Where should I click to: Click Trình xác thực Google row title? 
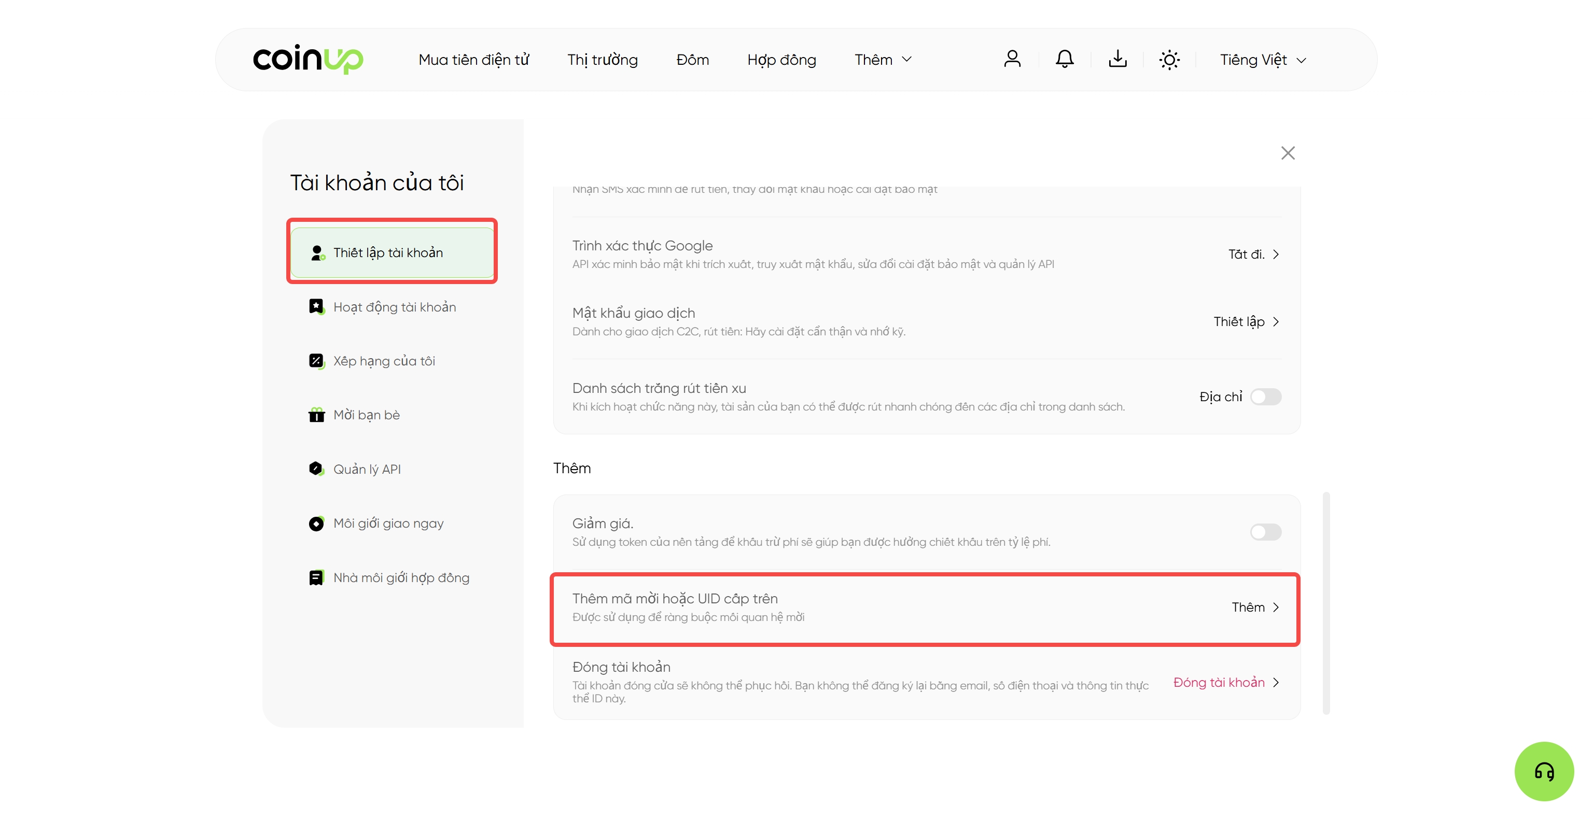click(x=642, y=246)
